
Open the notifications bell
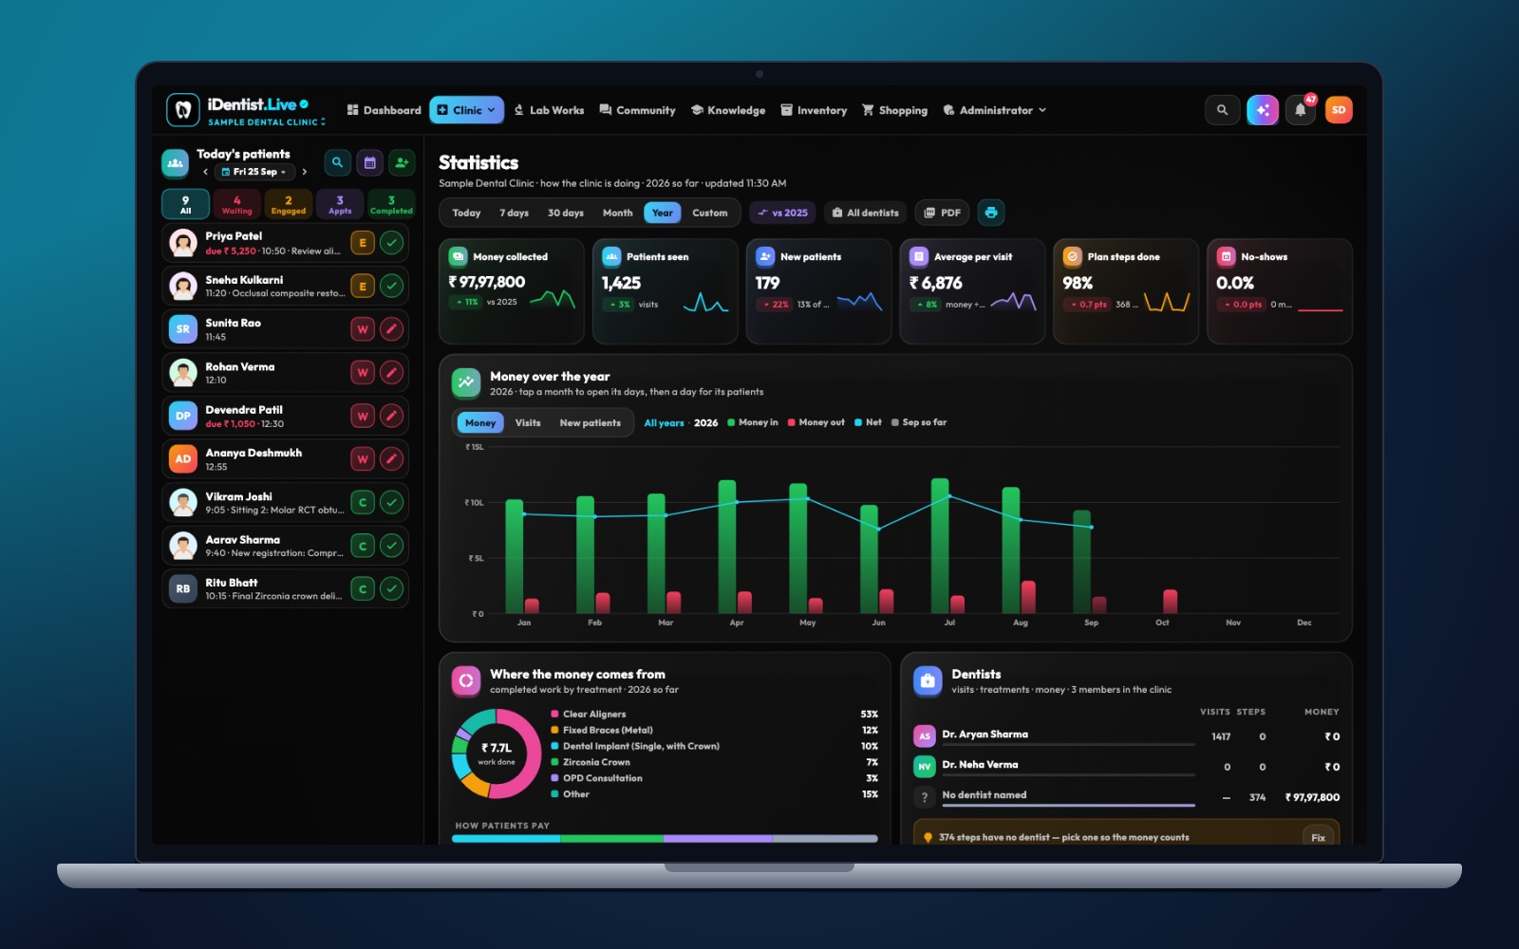point(1301,110)
